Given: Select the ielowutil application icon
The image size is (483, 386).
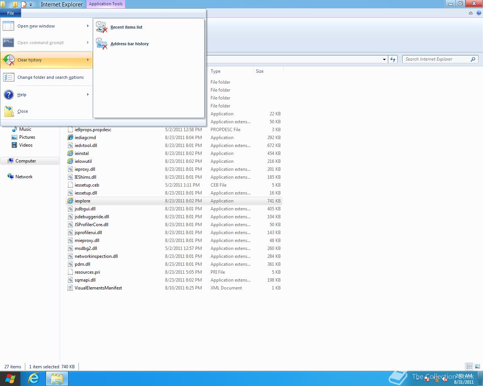Looking at the screenshot, I should (70, 161).
